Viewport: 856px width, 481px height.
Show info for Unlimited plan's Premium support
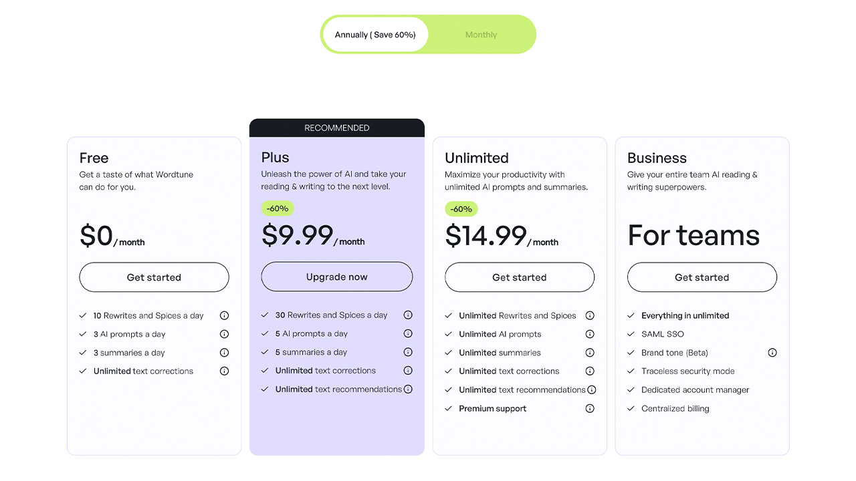(x=590, y=408)
